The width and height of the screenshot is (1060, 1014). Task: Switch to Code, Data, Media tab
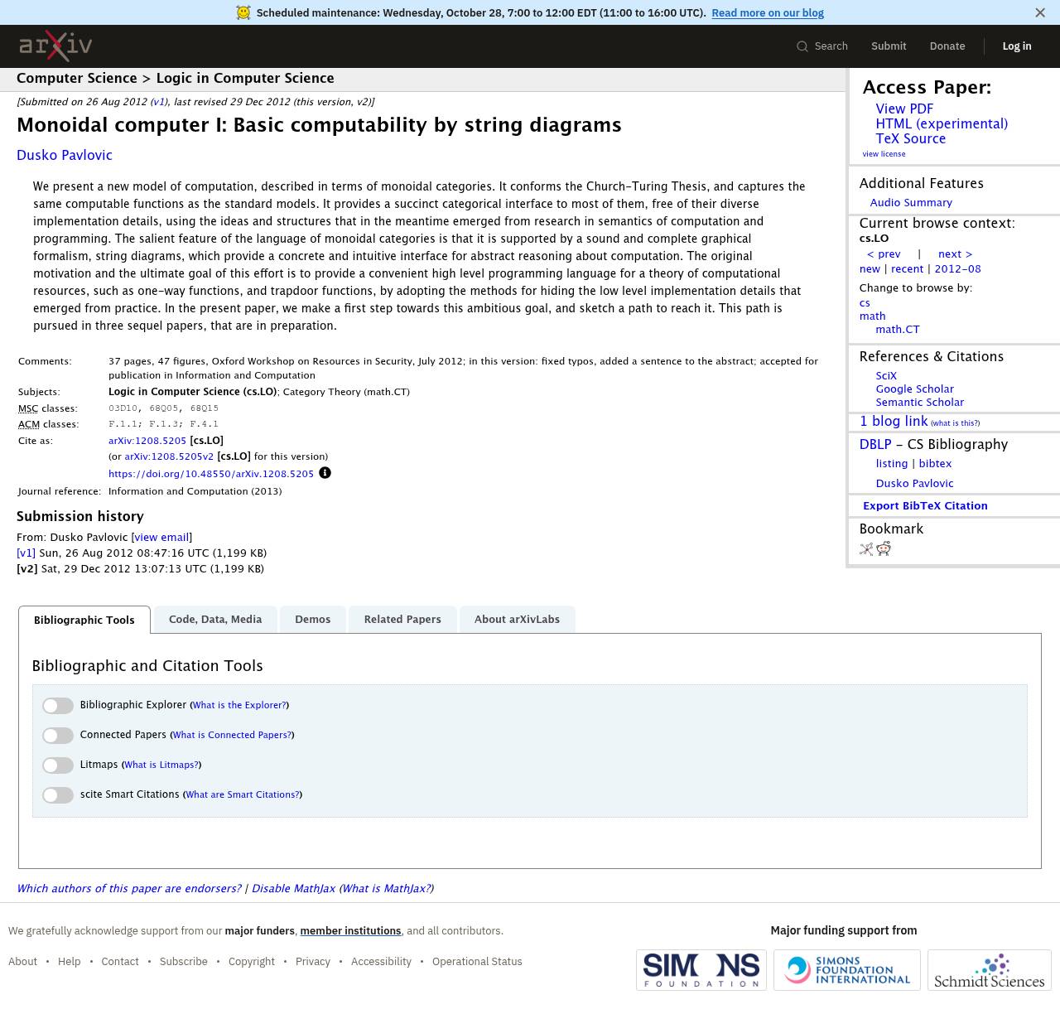tap(215, 619)
